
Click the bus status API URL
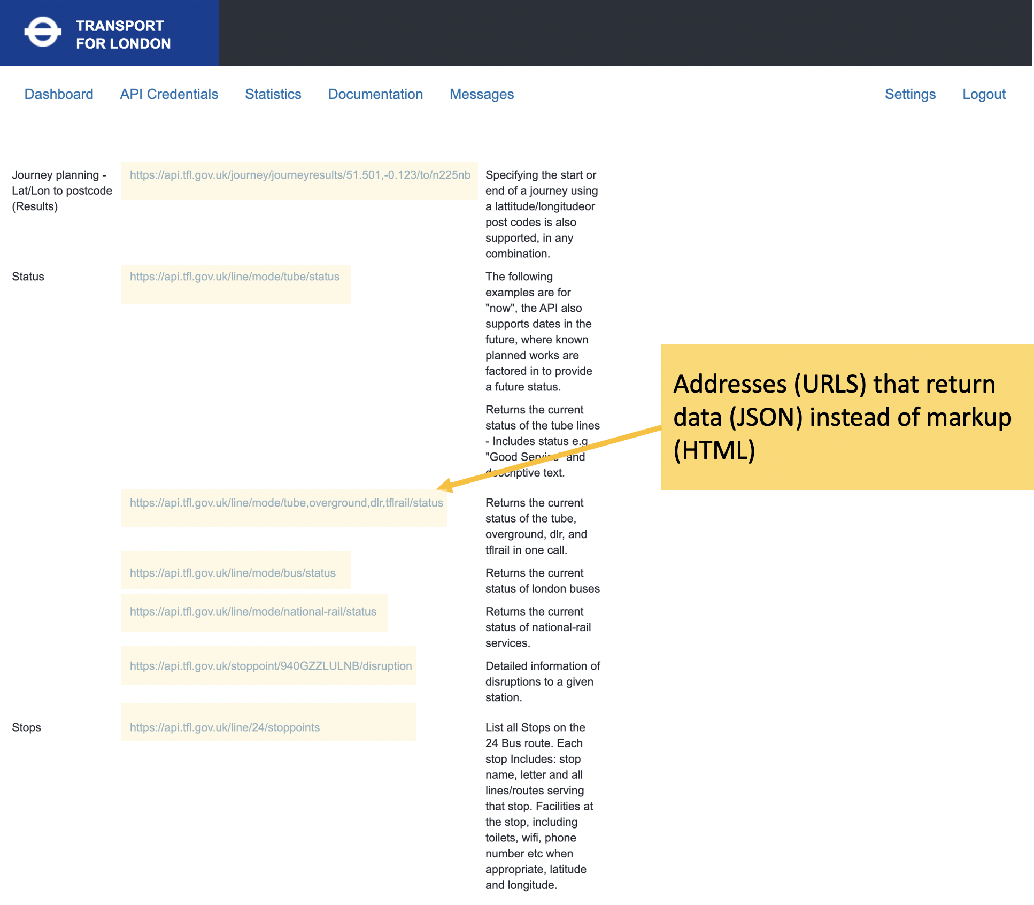[232, 572]
